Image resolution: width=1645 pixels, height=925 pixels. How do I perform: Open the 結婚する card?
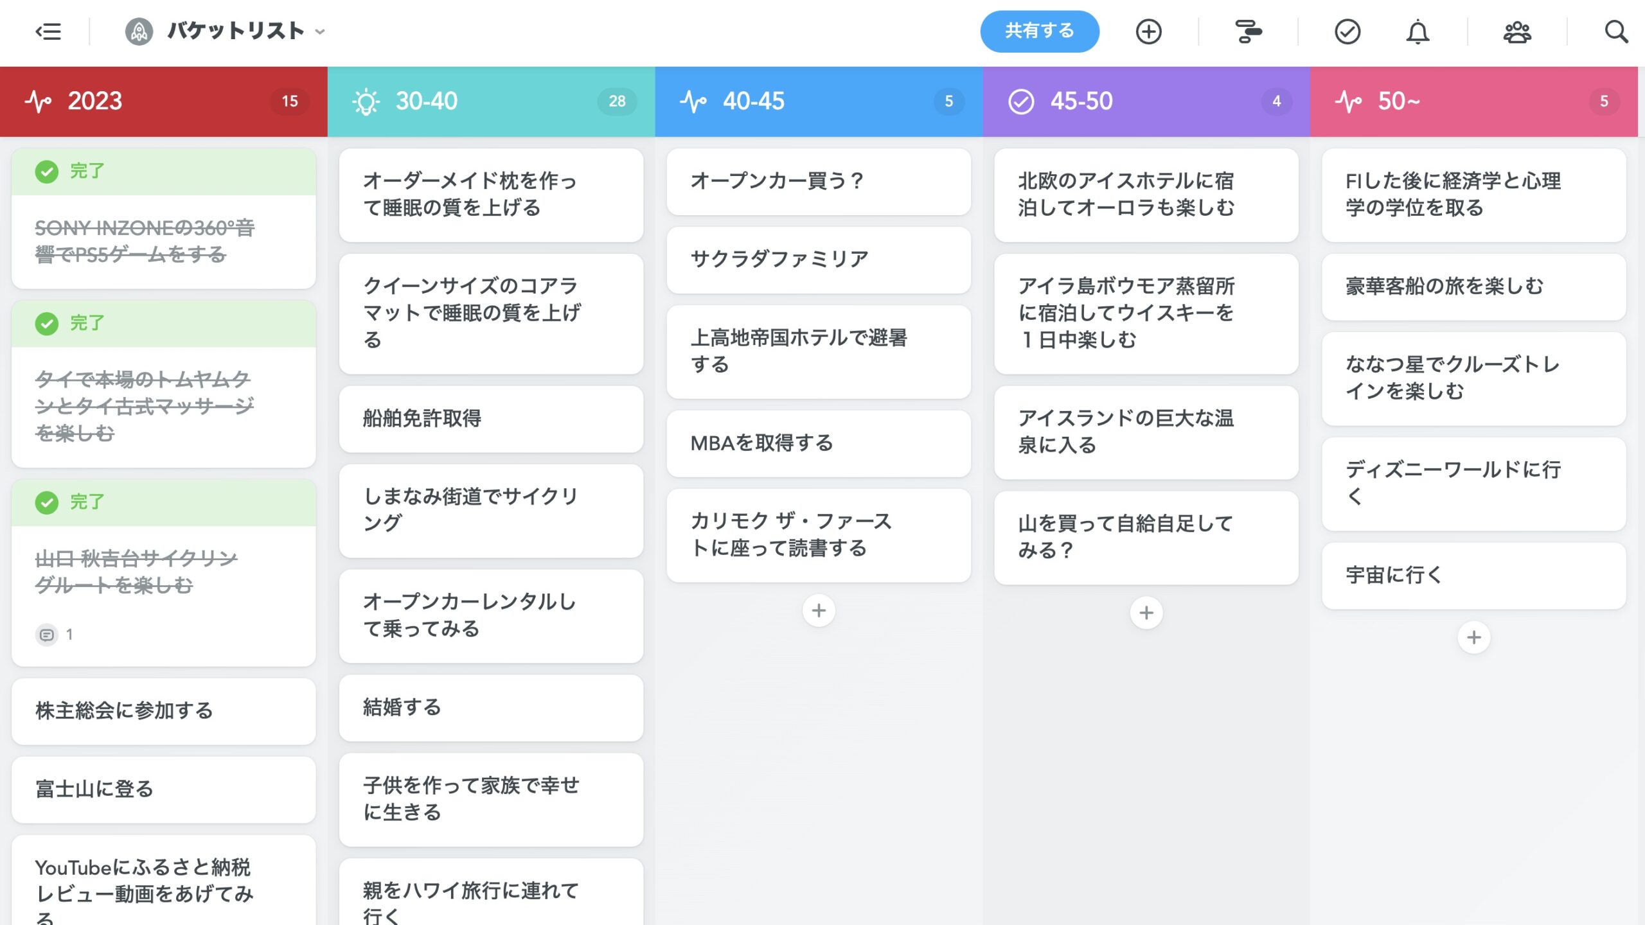(491, 708)
